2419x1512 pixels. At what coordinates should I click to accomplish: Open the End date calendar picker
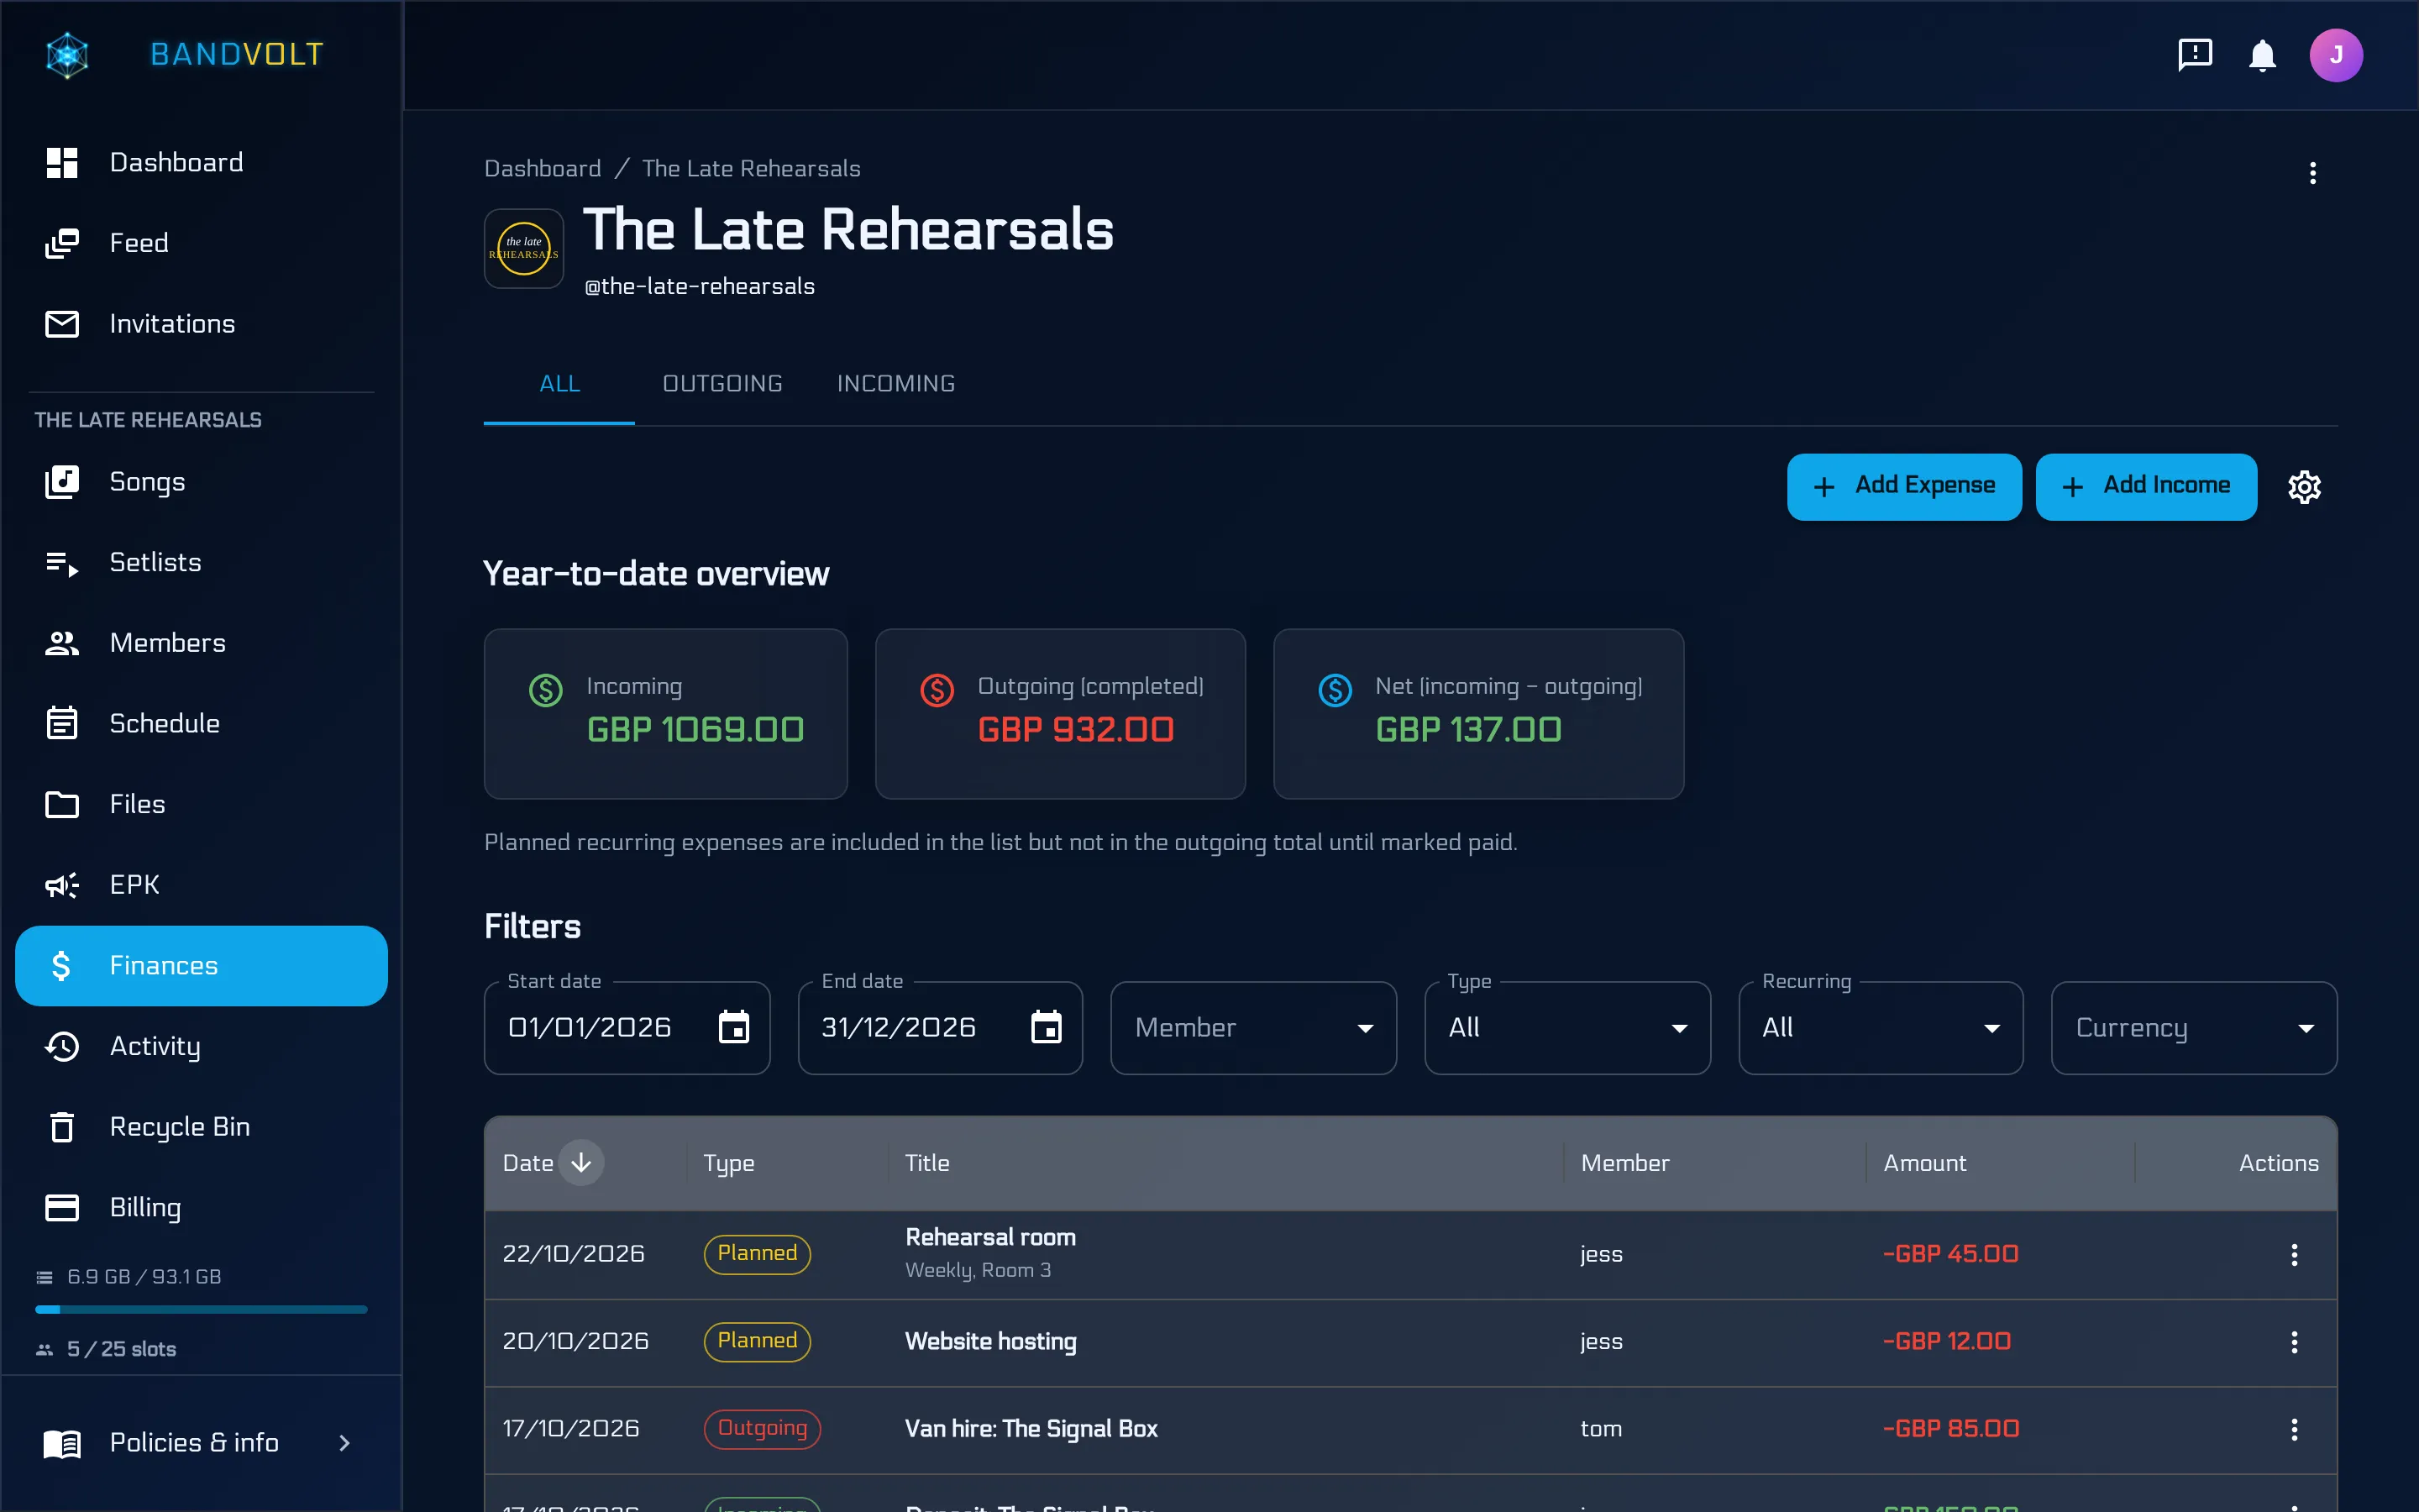coord(1046,1027)
